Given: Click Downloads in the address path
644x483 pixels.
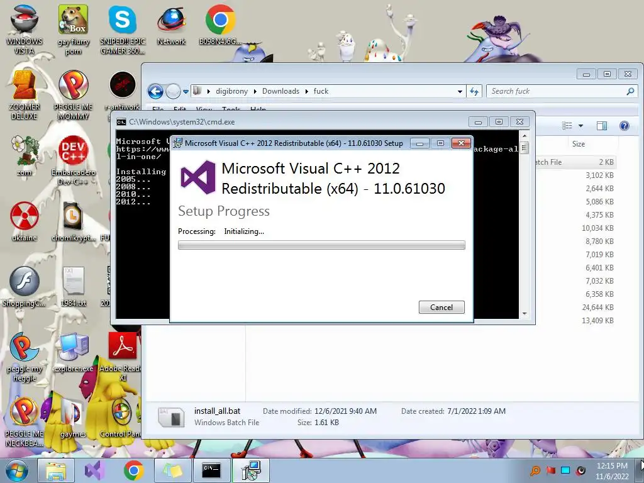Looking at the screenshot, I should (x=281, y=91).
